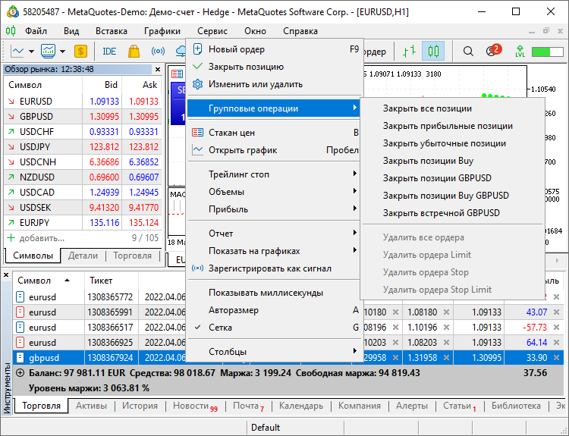569x436 pixels.
Task: Open the Market shopping bag icon
Action: (134, 51)
